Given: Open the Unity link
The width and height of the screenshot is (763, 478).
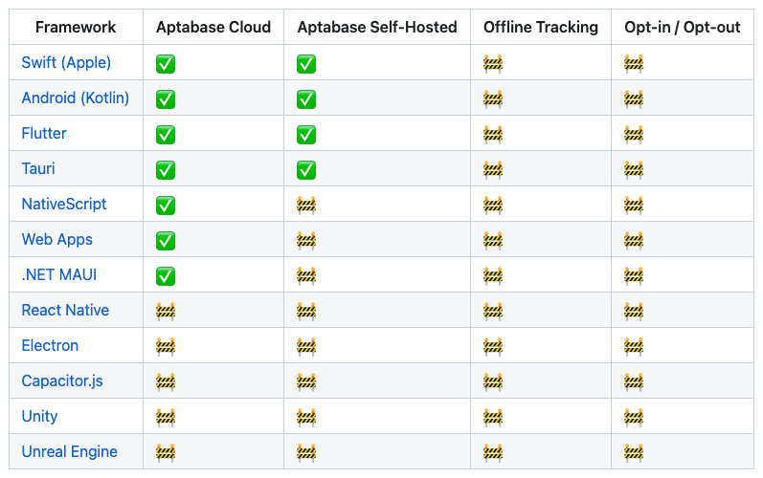Looking at the screenshot, I should coord(39,417).
